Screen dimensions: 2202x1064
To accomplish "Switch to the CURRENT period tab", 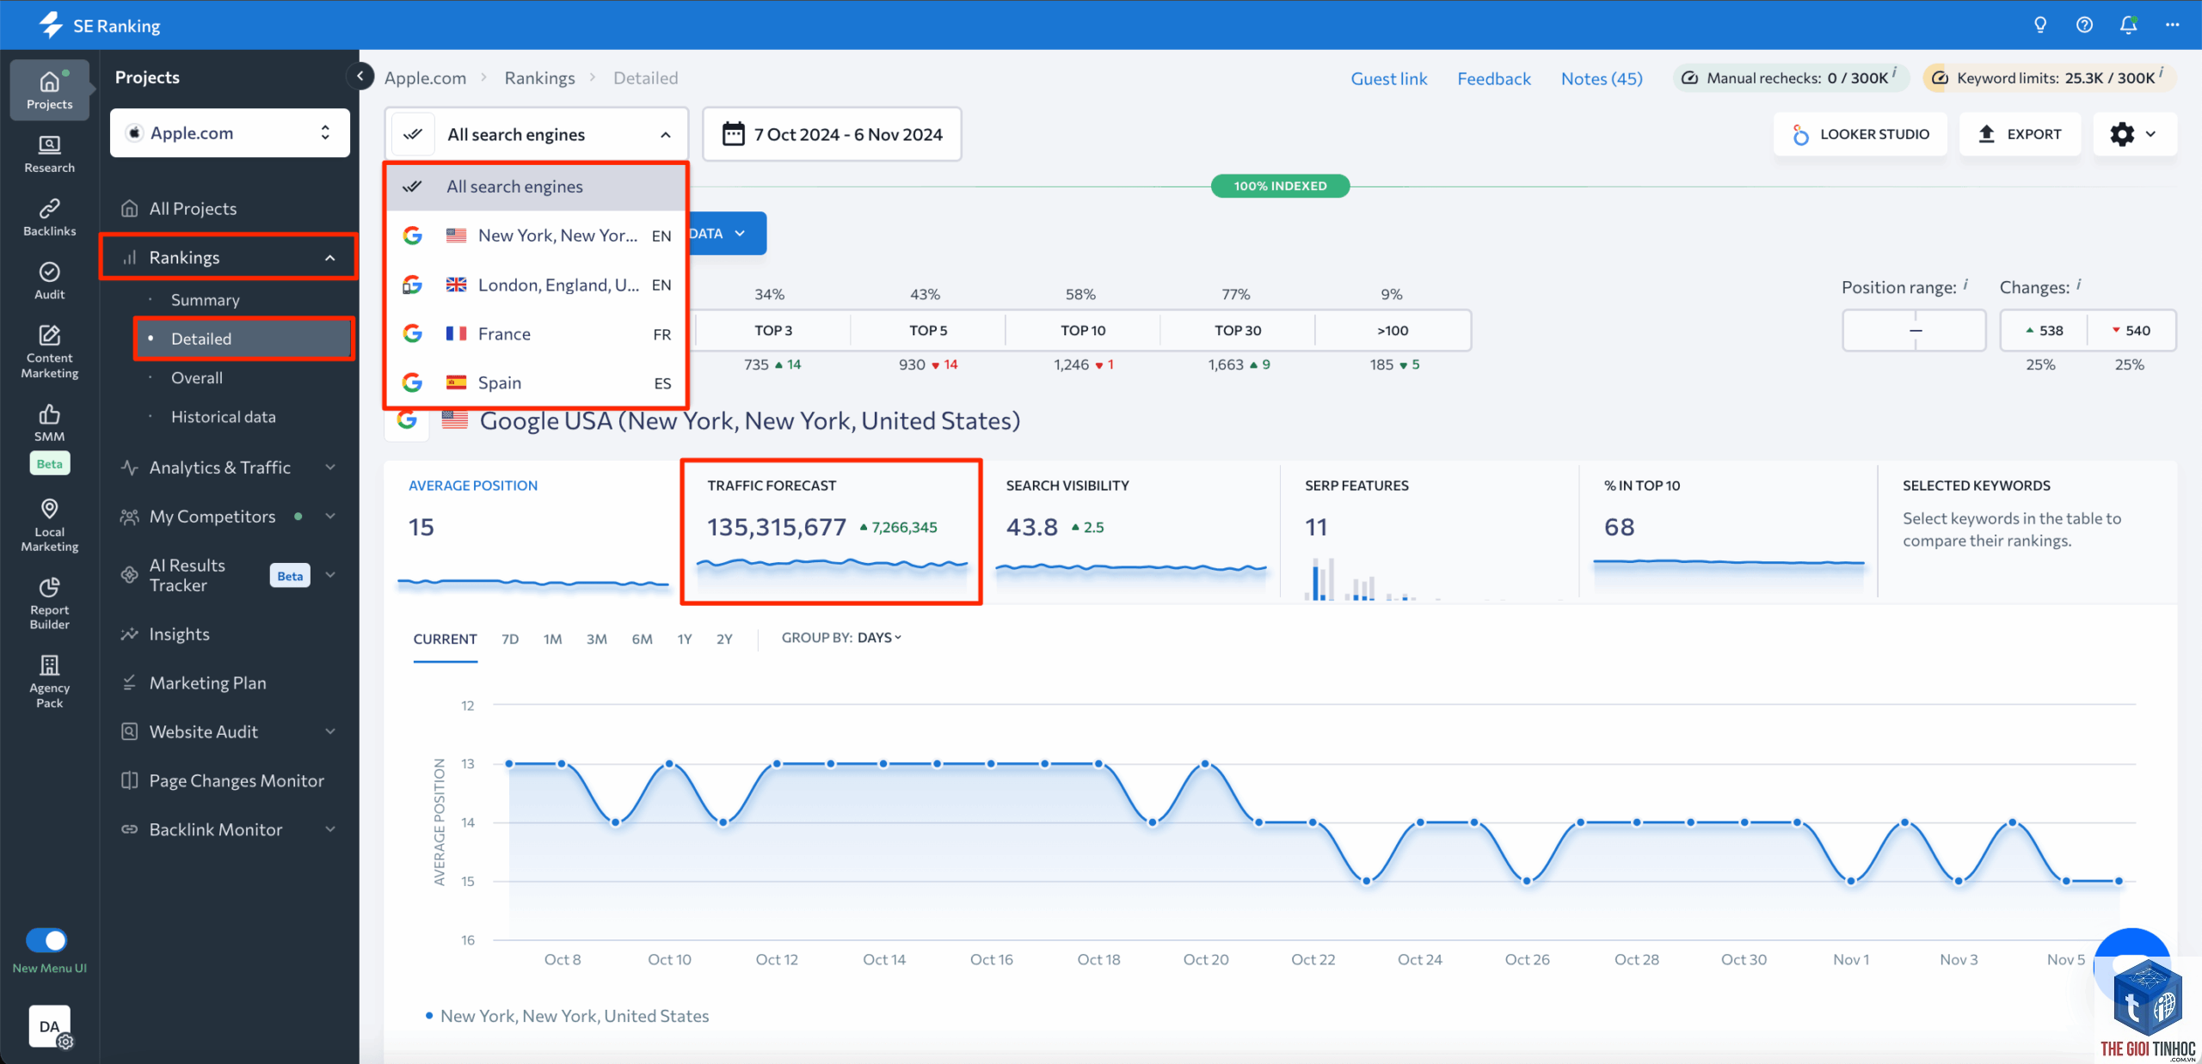I will click(445, 639).
